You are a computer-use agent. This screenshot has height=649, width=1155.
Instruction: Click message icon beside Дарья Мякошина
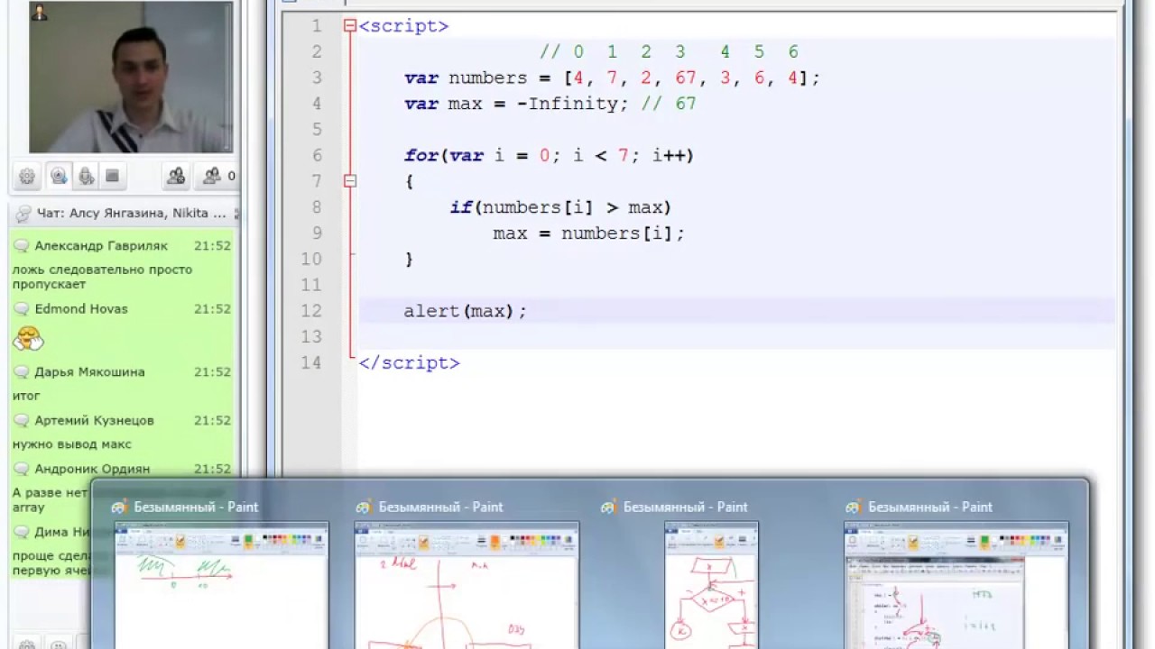pos(21,372)
